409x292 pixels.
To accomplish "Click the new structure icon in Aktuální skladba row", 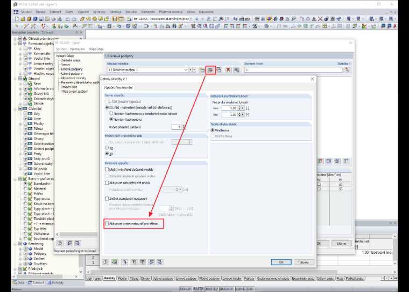I will 202,69.
